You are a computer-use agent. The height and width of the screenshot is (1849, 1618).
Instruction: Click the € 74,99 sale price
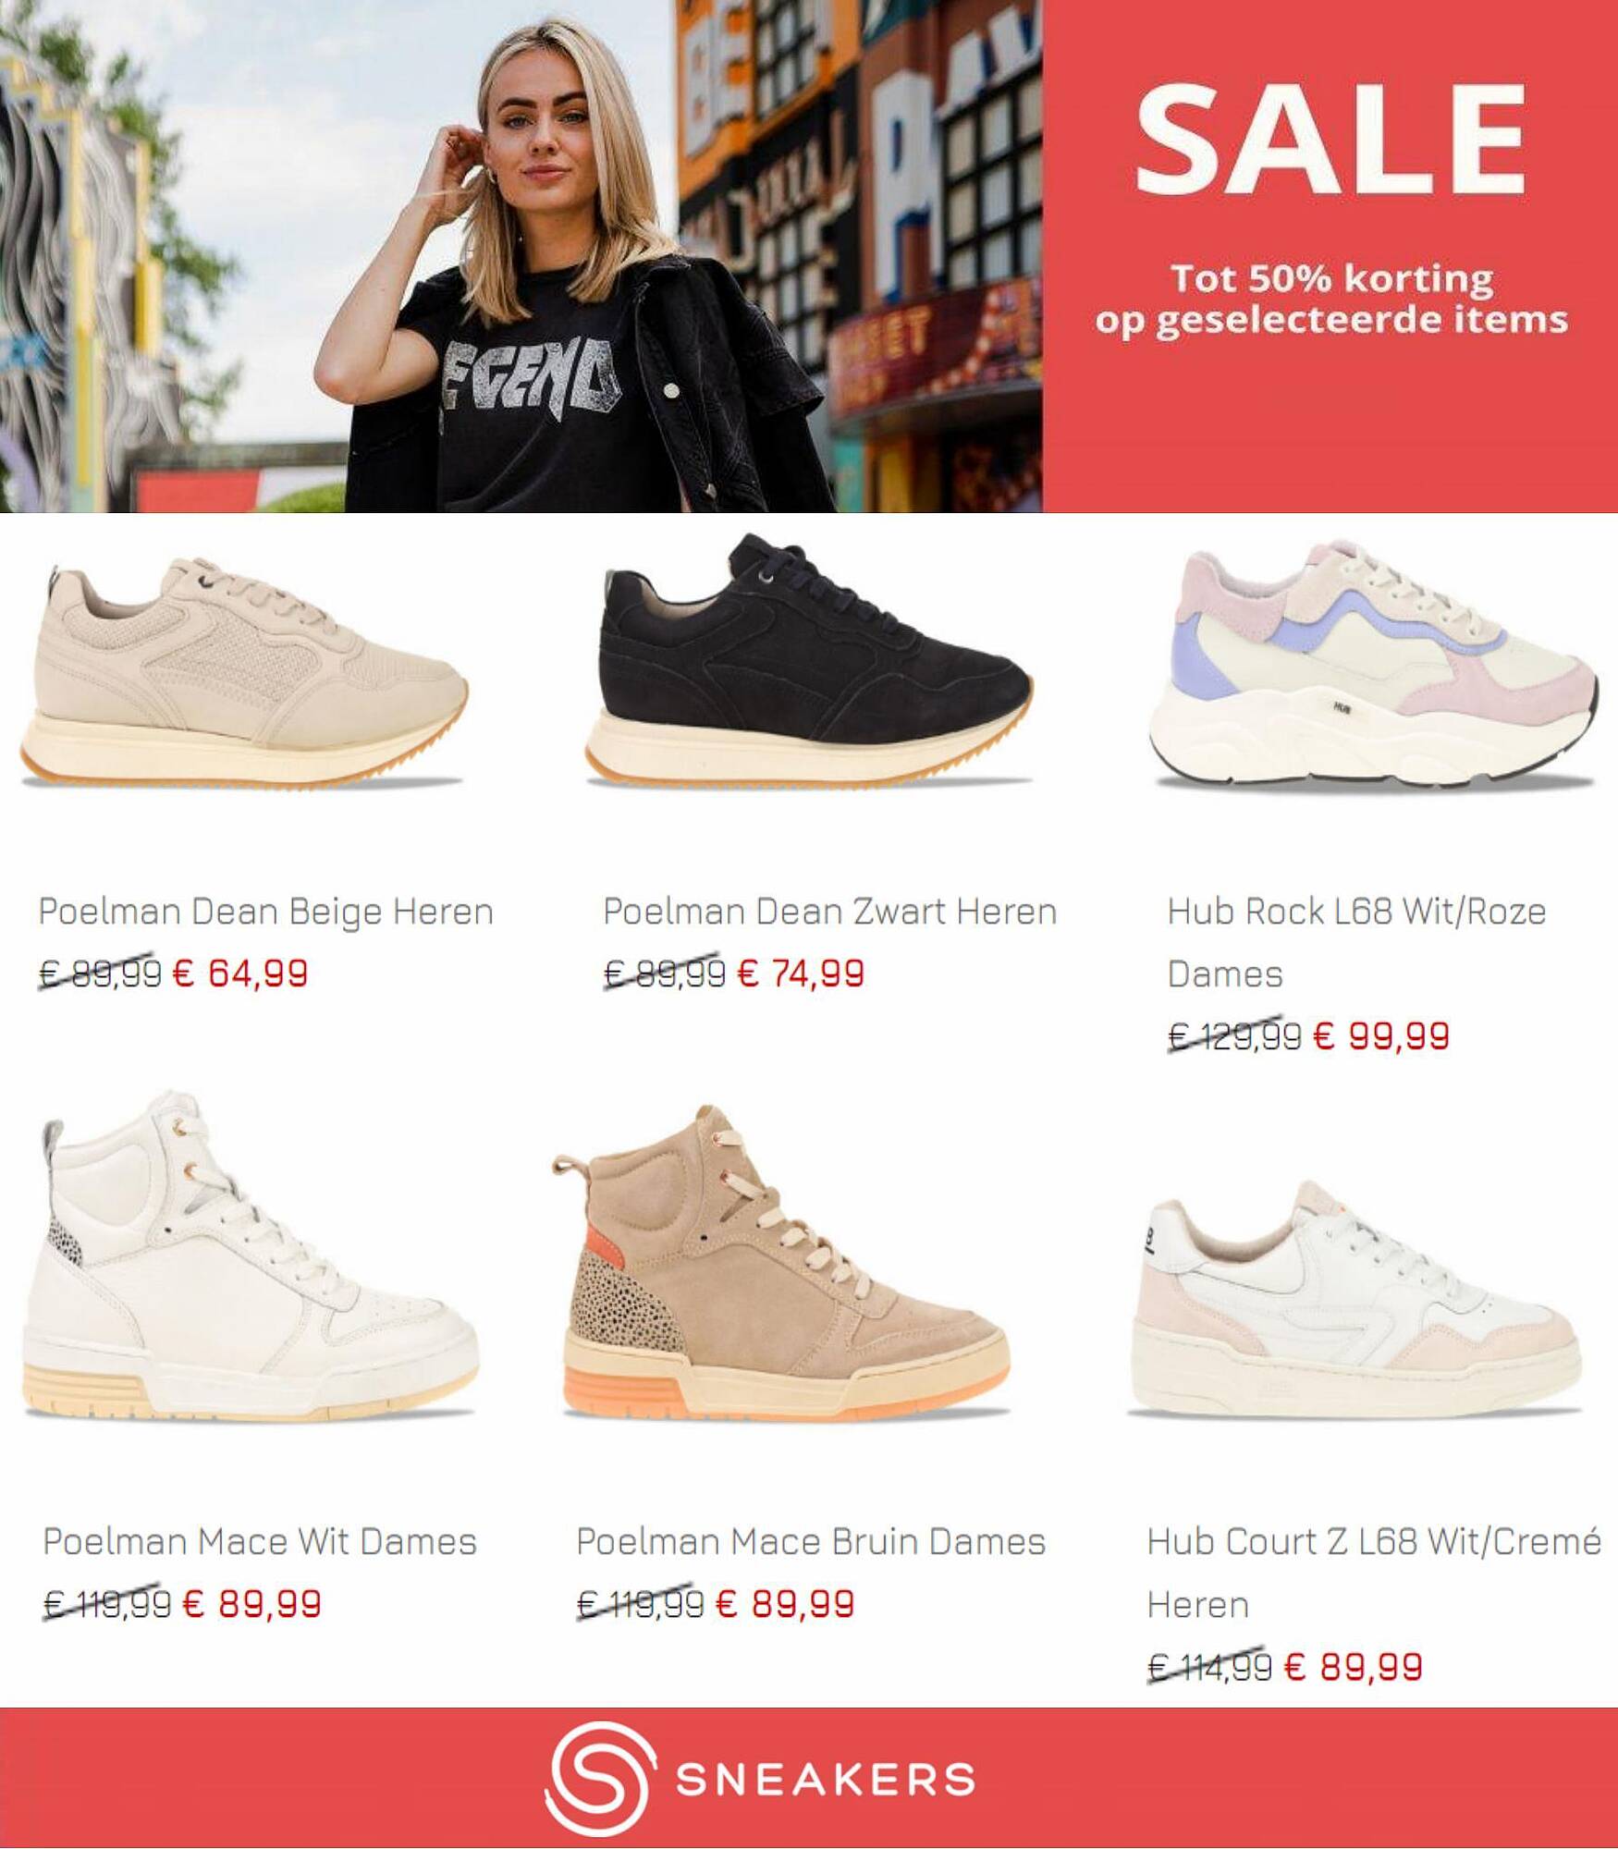[x=801, y=973]
